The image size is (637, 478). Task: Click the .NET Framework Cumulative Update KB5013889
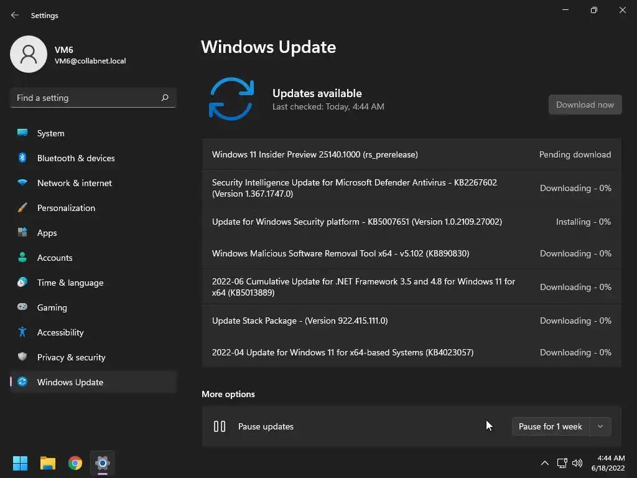pos(412,287)
